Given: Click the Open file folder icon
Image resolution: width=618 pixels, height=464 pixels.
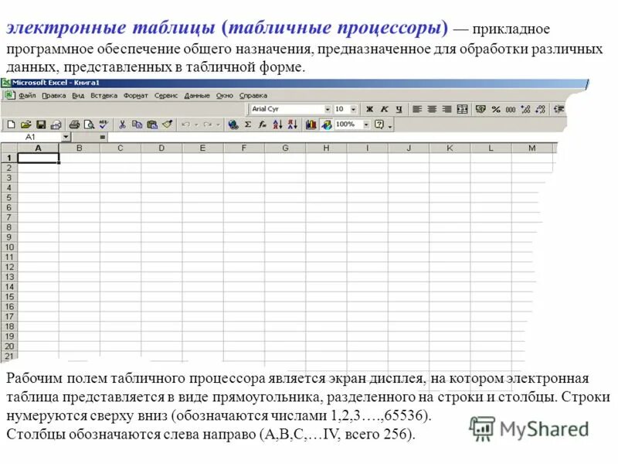Looking at the screenshot, I should coord(26,125).
